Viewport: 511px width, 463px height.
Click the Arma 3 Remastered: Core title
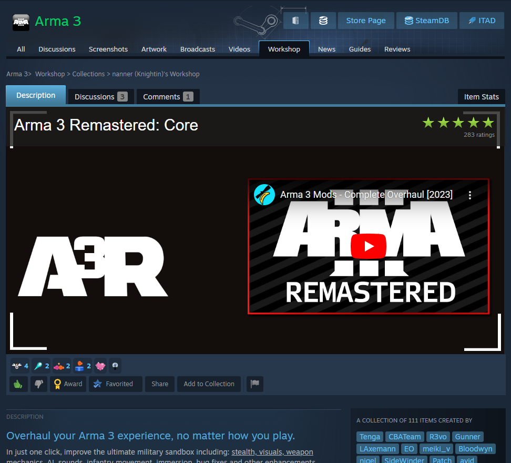point(106,125)
